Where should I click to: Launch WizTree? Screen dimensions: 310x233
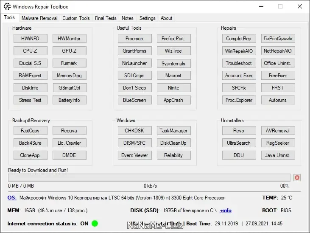(174, 51)
